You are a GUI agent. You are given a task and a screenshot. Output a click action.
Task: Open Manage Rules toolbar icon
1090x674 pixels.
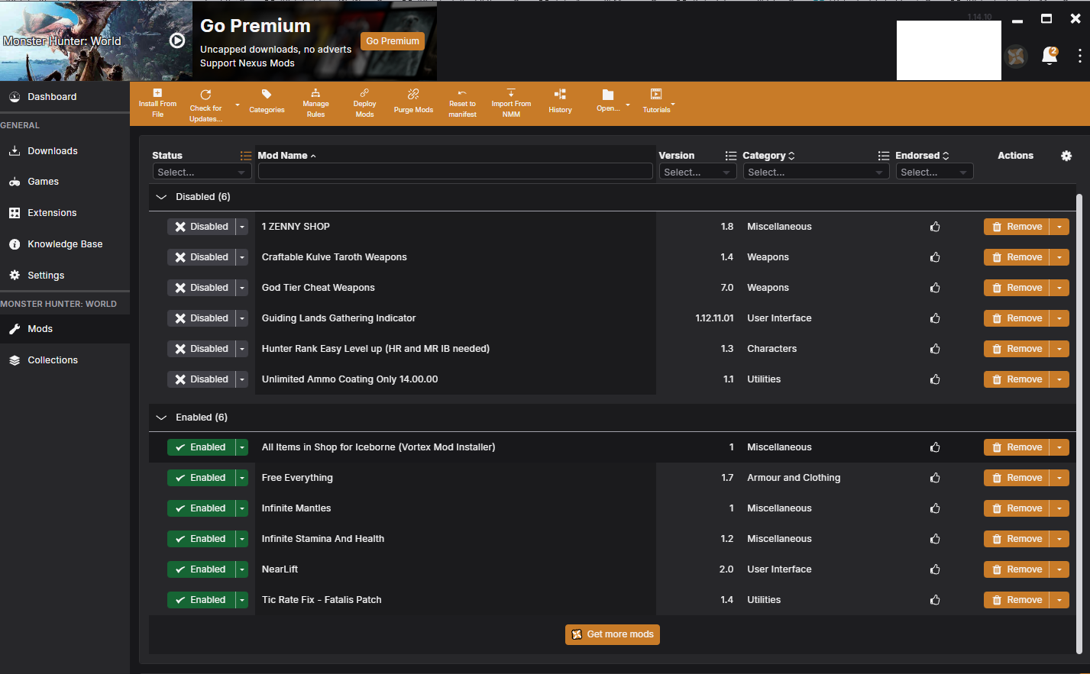pos(315,93)
